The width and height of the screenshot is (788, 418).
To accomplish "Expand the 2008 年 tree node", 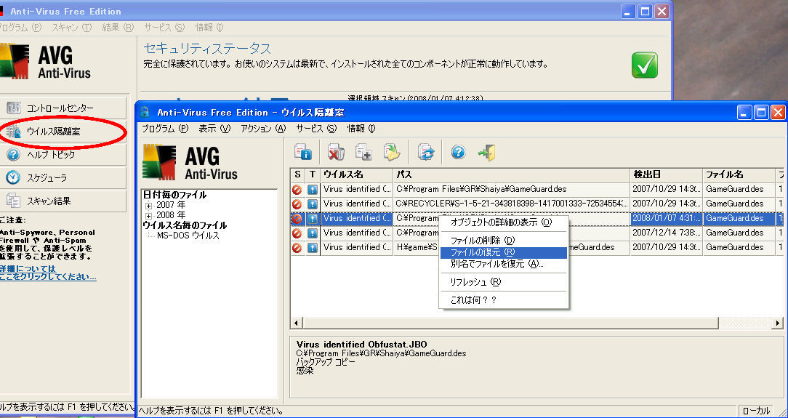I will (x=149, y=215).
